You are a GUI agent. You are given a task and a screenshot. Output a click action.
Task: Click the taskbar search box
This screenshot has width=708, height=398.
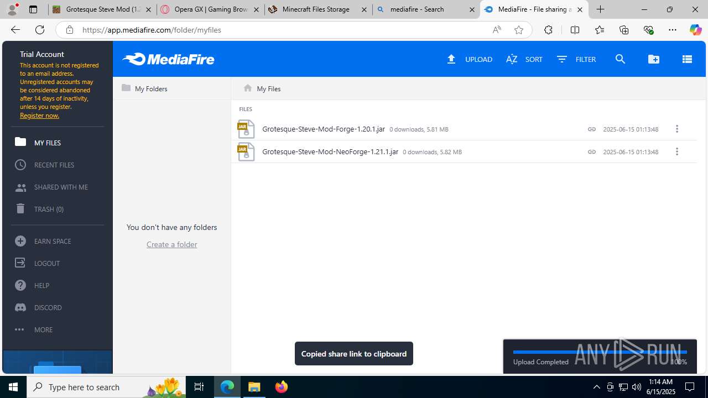point(107,387)
